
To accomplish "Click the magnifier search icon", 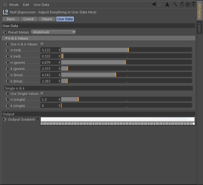I will (x=175, y=4).
